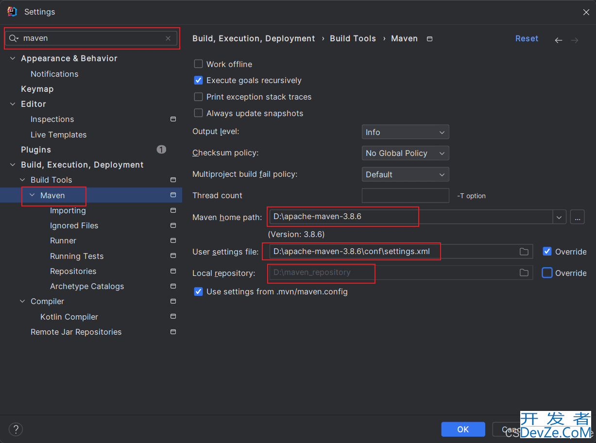Click project-level icon next to Maven breadcrumb

[429, 39]
